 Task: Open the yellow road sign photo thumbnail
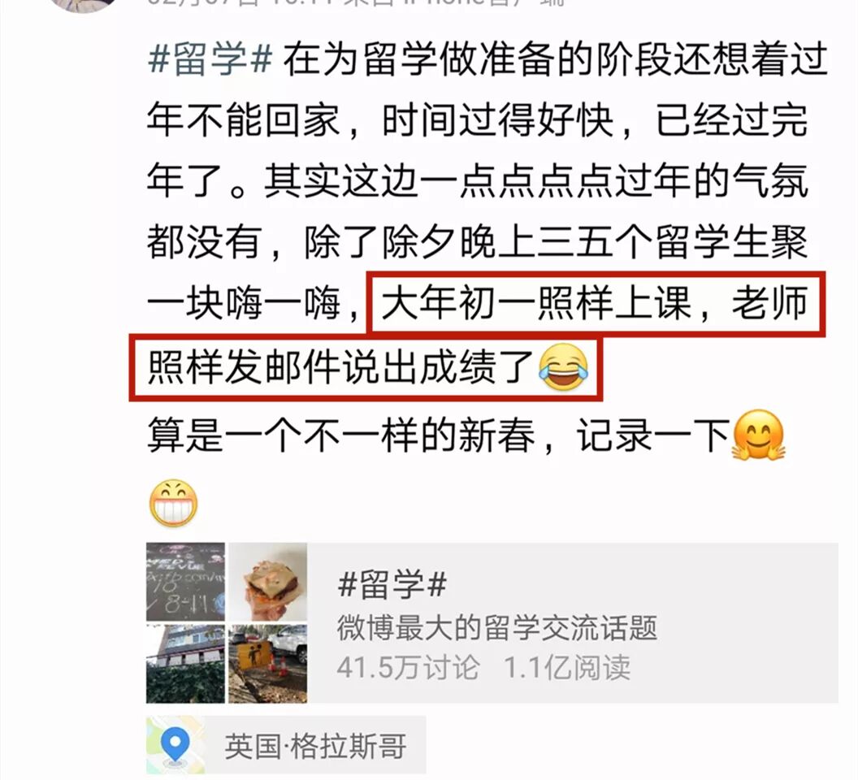pos(267,664)
